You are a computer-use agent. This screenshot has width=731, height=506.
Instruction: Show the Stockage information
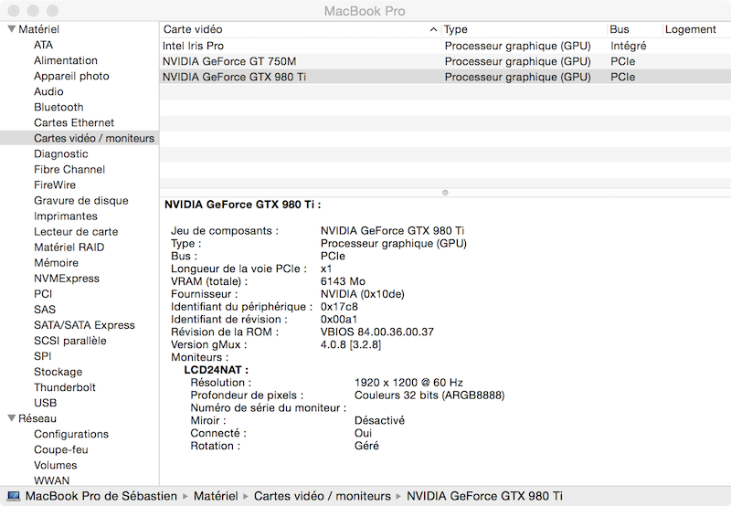tap(58, 372)
